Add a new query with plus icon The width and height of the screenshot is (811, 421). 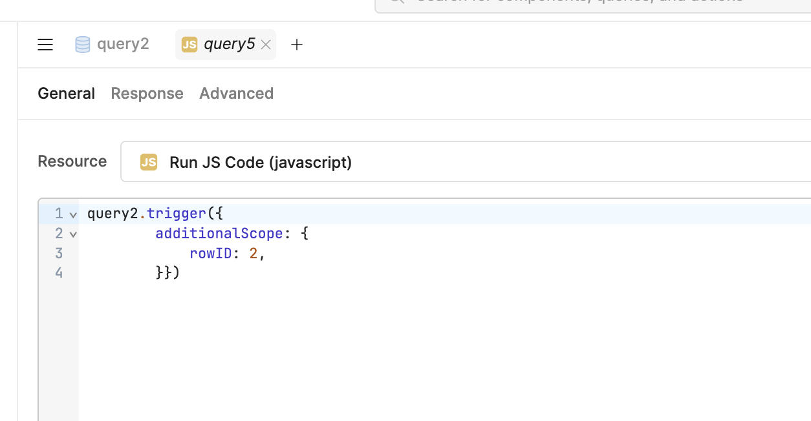coord(297,45)
